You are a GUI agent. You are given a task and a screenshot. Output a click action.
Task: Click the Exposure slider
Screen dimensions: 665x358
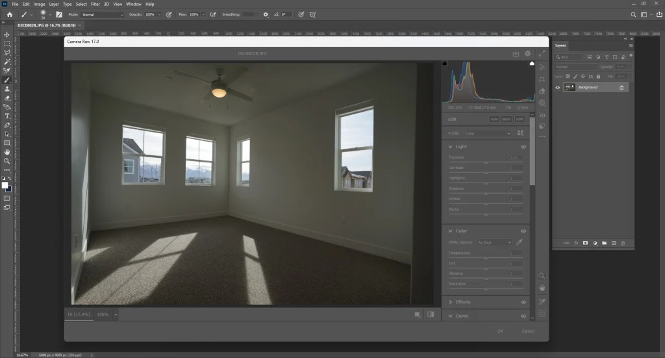pos(486,162)
